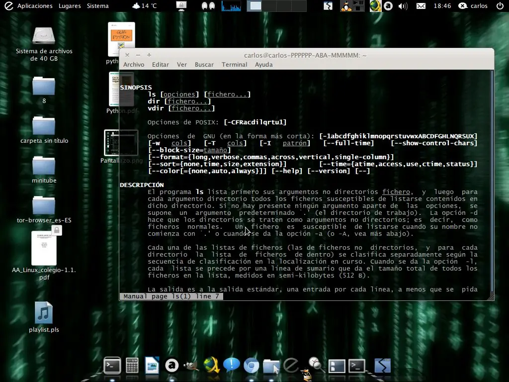
Task: Open the folder file manager in the dock
Action: point(271,367)
